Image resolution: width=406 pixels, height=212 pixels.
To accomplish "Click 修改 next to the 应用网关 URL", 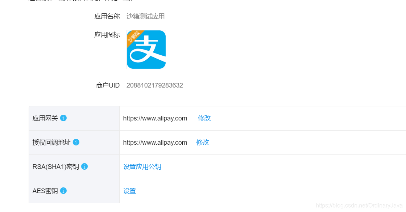I will pyautogui.click(x=204, y=118).
